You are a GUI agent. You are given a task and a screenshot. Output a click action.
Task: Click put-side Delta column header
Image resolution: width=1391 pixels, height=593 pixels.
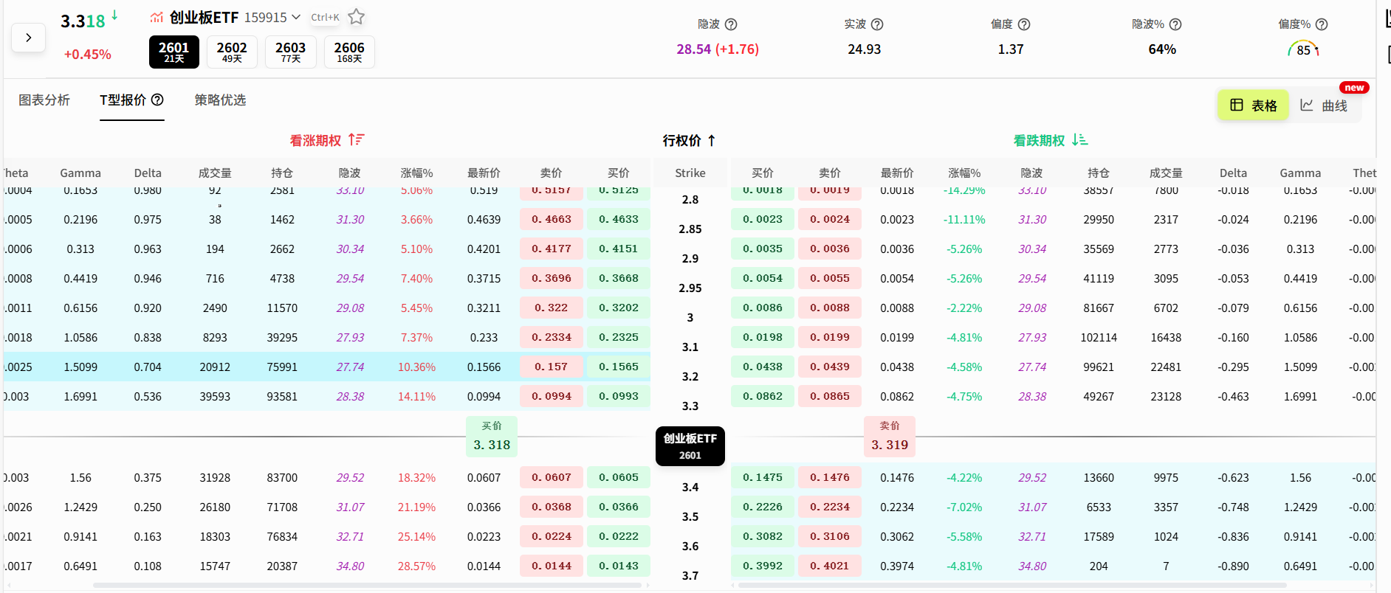pos(1233,173)
